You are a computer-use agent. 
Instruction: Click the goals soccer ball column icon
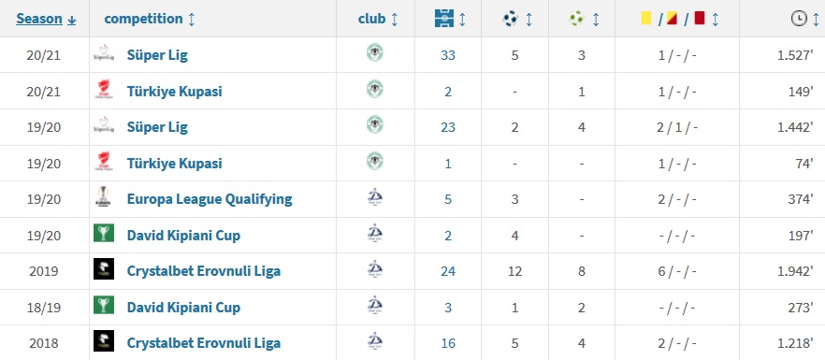tap(510, 19)
